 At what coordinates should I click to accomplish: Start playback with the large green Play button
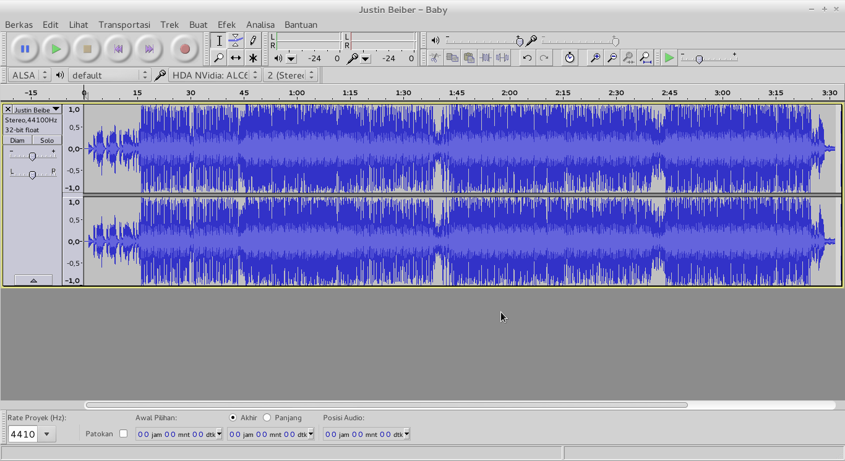point(56,49)
